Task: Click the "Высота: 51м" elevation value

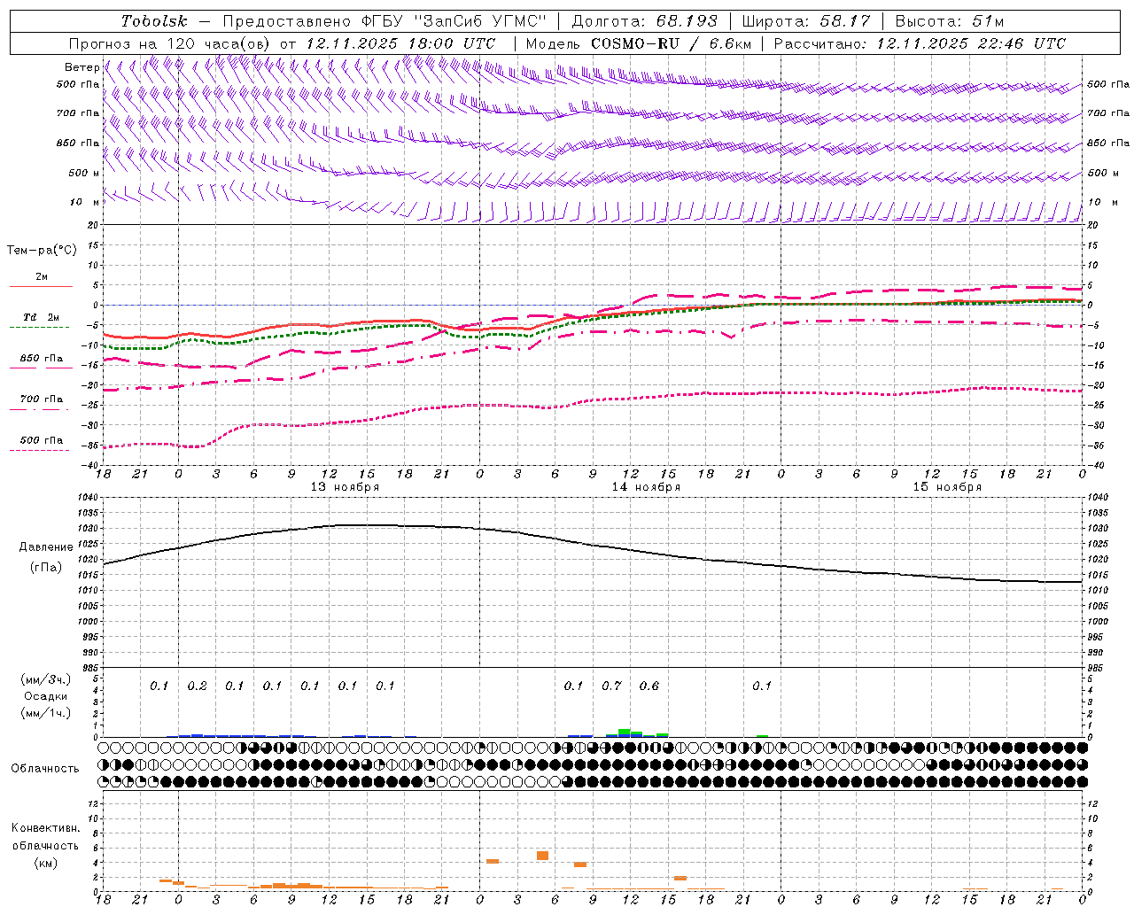Action: [949, 21]
